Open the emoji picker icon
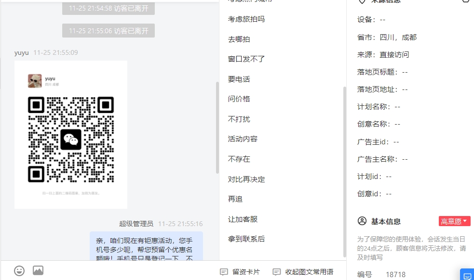 pyautogui.click(x=19, y=271)
